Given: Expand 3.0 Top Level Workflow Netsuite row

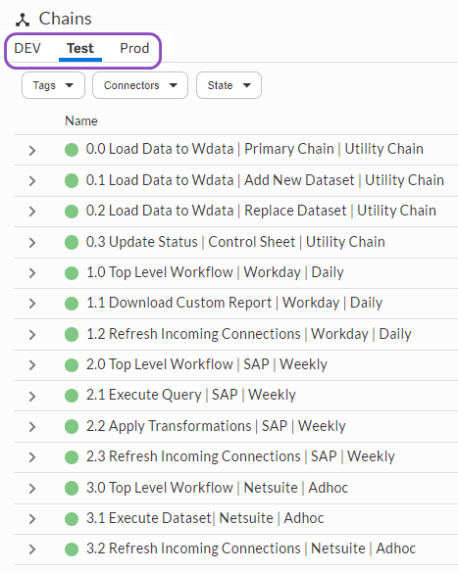Looking at the screenshot, I should tap(32, 489).
